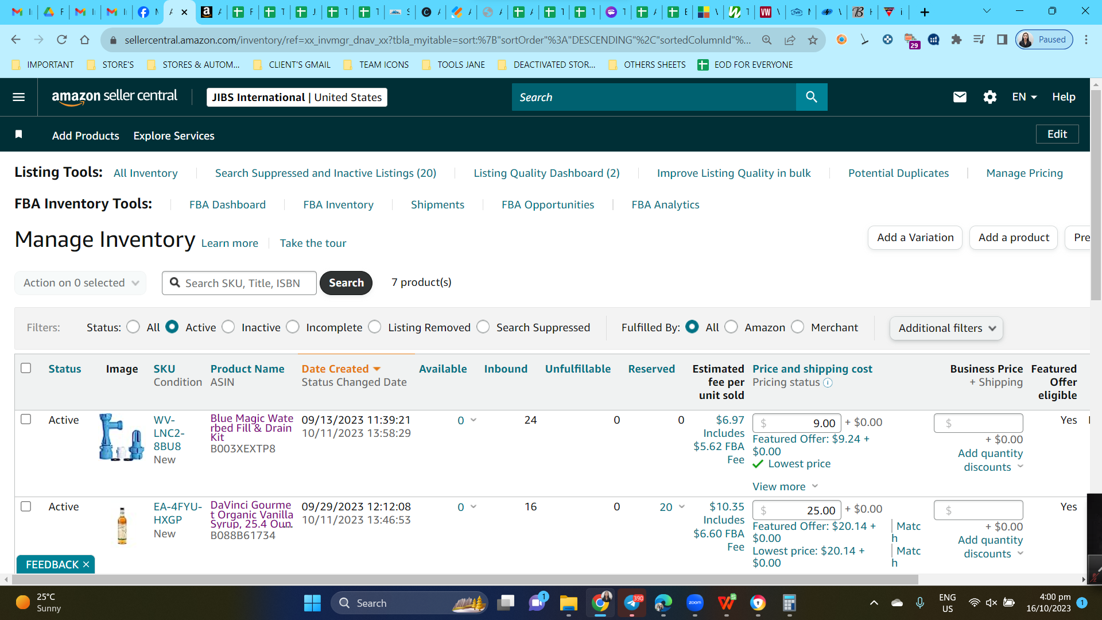Open Telegram from the taskbar

[x=632, y=603]
